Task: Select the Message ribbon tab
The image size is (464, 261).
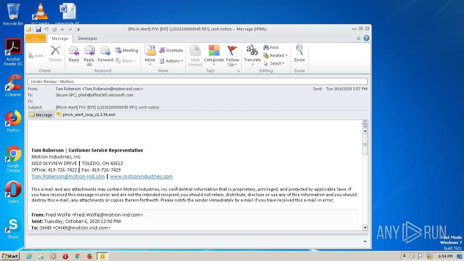Action: [x=60, y=38]
